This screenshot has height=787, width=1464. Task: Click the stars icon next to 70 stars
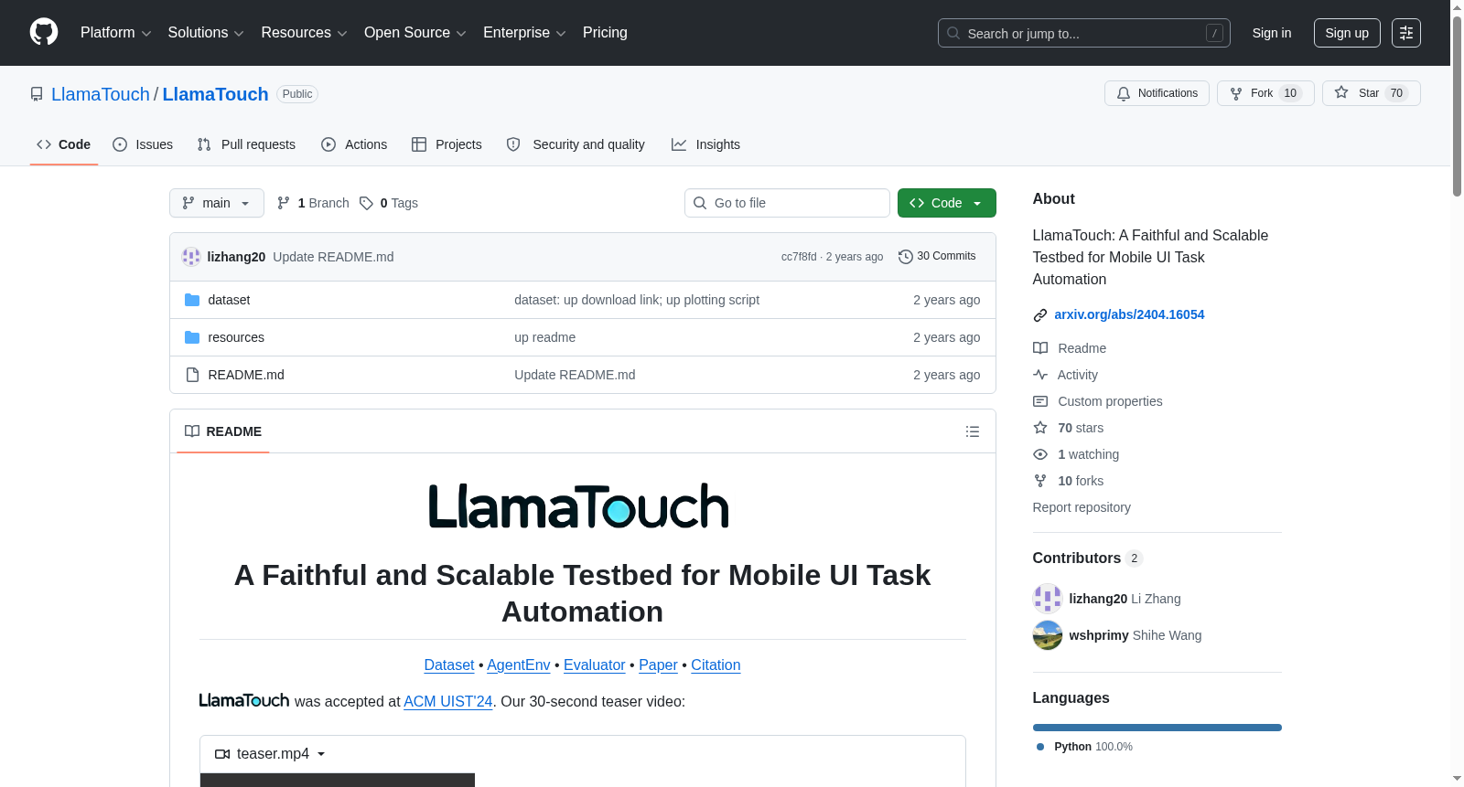pyautogui.click(x=1040, y=428)
